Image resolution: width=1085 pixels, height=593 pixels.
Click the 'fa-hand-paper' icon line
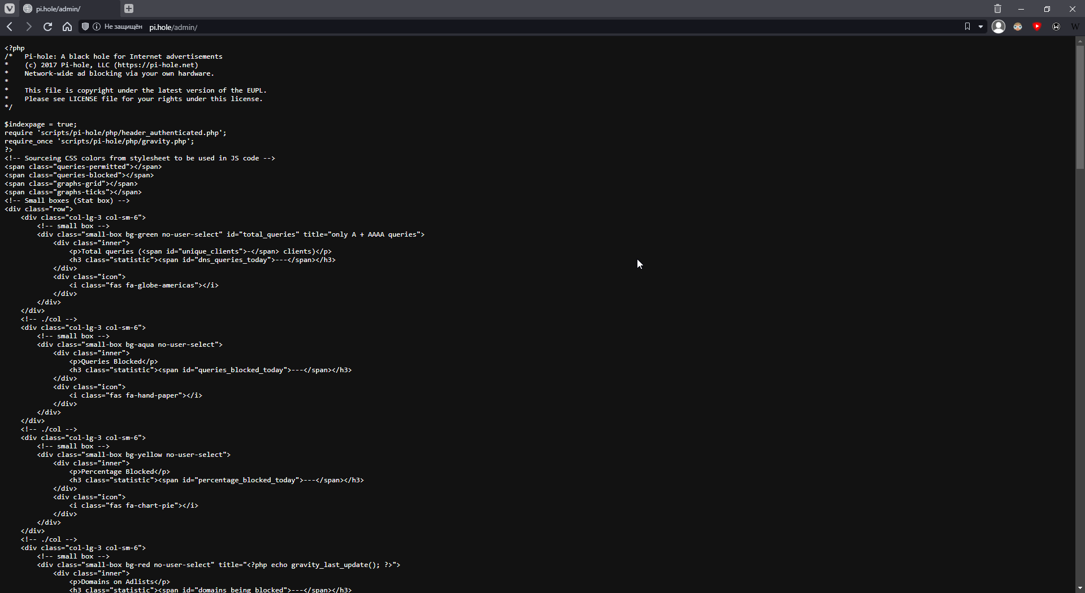pos(136,395)
